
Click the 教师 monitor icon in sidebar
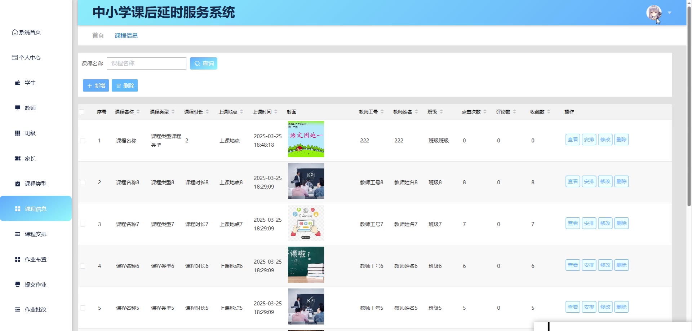[18, 108]
